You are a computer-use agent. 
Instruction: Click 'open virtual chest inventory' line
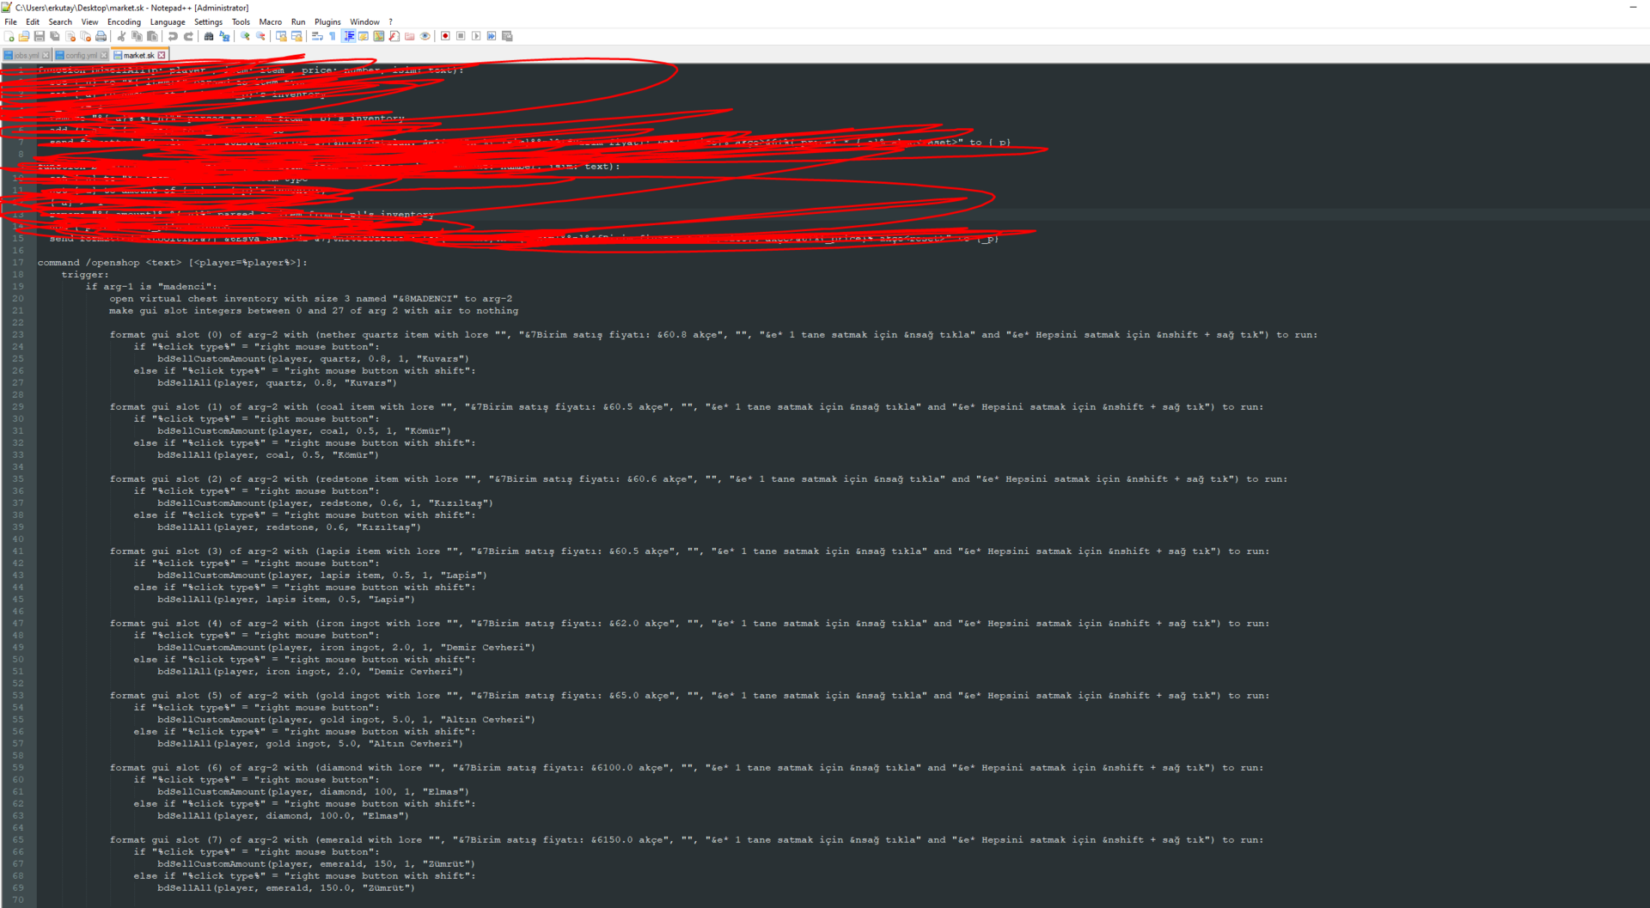(310, 299)
